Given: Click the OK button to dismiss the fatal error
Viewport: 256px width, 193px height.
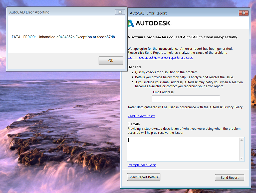Looking at the screenshot, I should tap(111, 60).
